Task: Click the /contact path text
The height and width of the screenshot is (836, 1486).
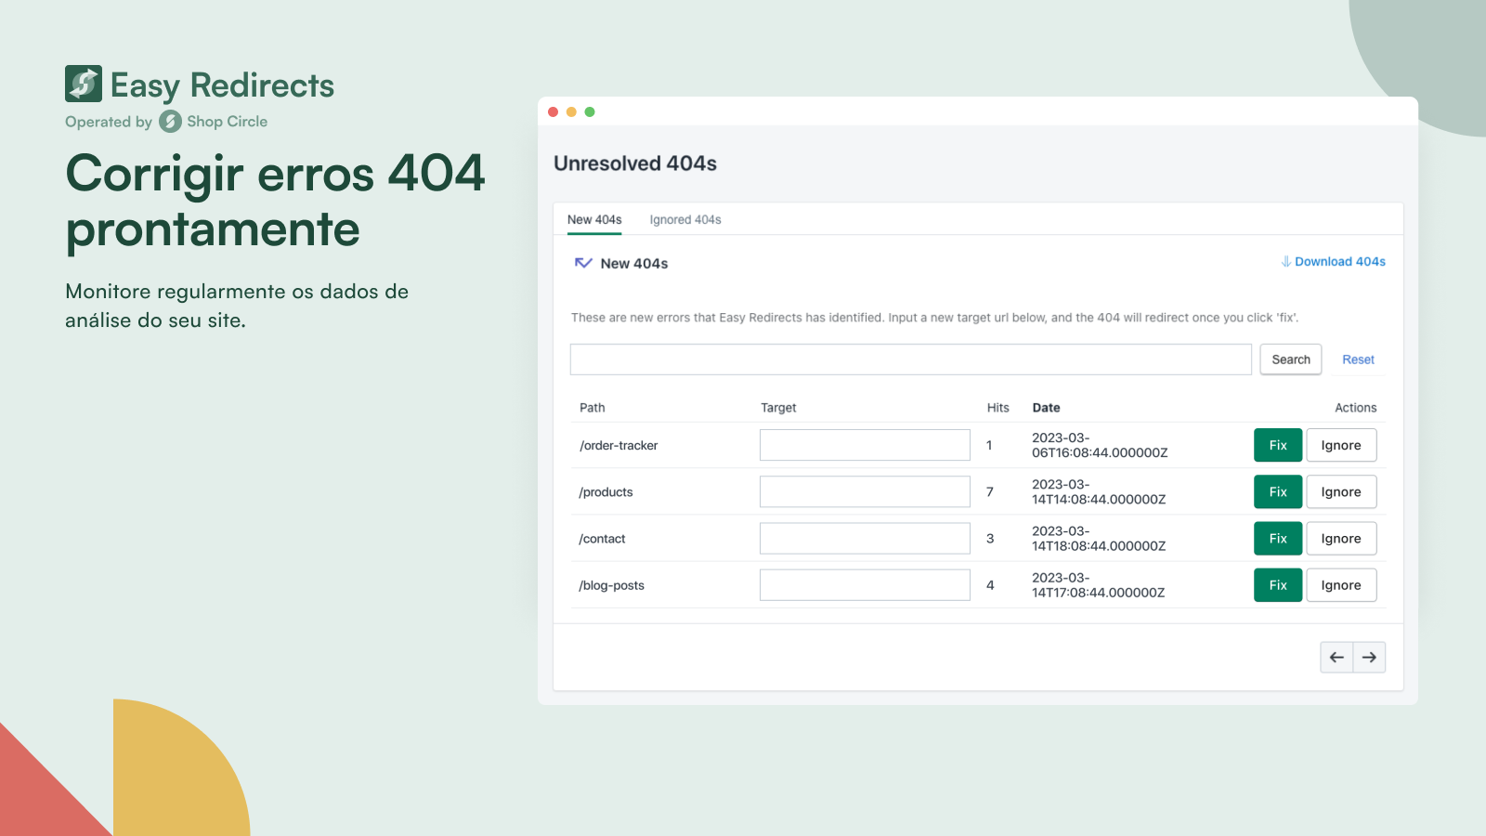Action: (602, 539)
